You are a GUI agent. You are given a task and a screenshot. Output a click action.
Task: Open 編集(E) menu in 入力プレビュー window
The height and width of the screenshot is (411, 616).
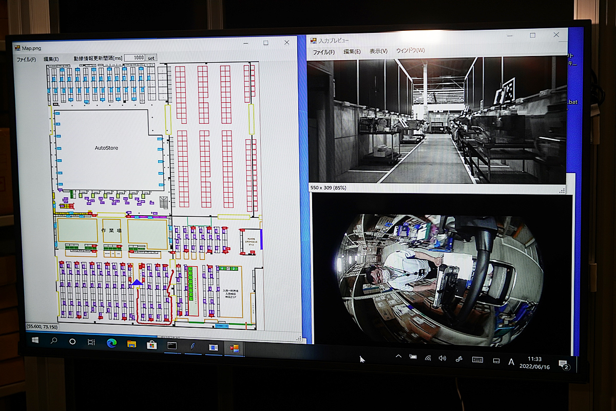352,51
